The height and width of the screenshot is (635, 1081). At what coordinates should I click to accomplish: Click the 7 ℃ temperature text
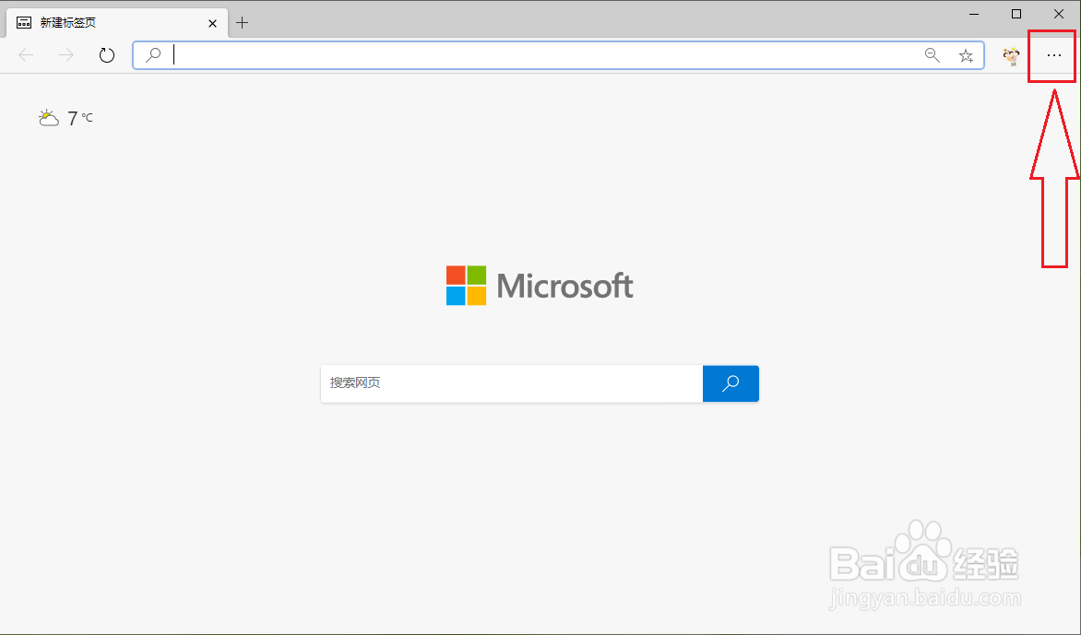click(x=80, y=119)
